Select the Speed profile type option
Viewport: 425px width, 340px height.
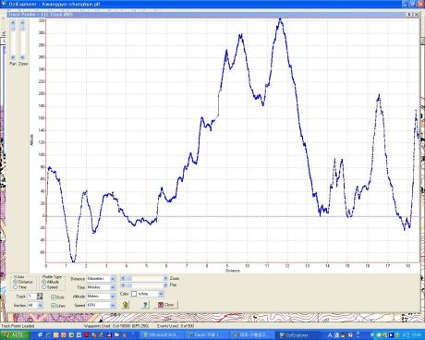pos(43,287)
